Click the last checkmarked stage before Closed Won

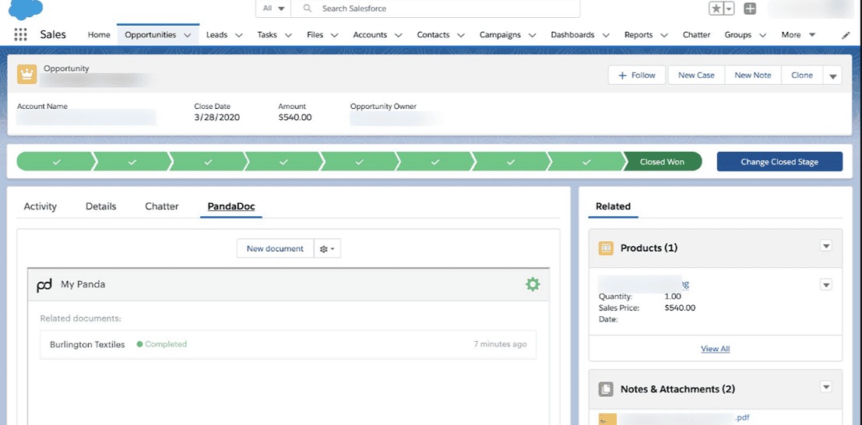(x=586, y=162)
